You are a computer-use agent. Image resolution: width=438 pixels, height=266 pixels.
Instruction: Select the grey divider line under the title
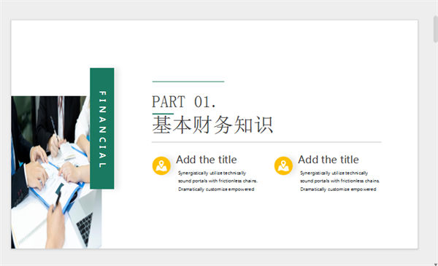[266, 142]
